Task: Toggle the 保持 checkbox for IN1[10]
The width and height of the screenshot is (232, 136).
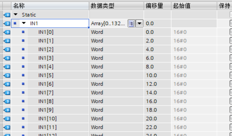Action: point(230,118)
